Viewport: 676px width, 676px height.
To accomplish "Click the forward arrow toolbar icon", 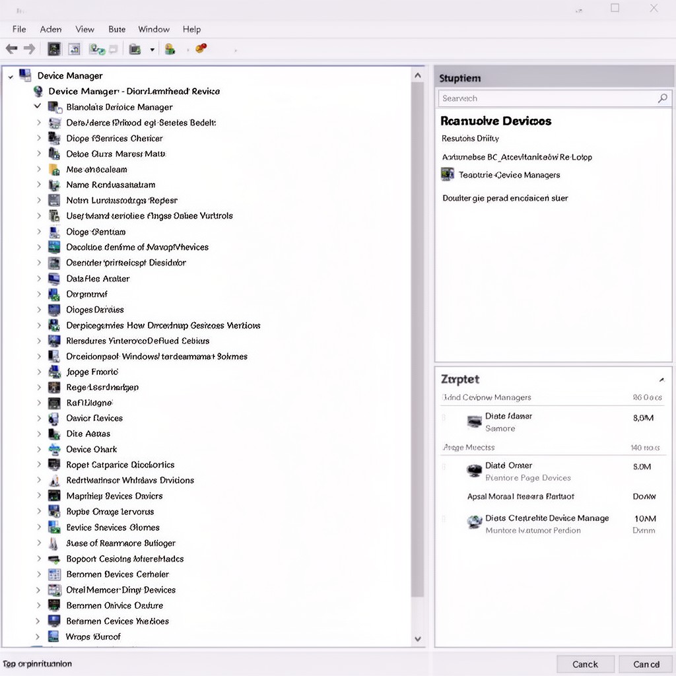I will click(29, 49).
